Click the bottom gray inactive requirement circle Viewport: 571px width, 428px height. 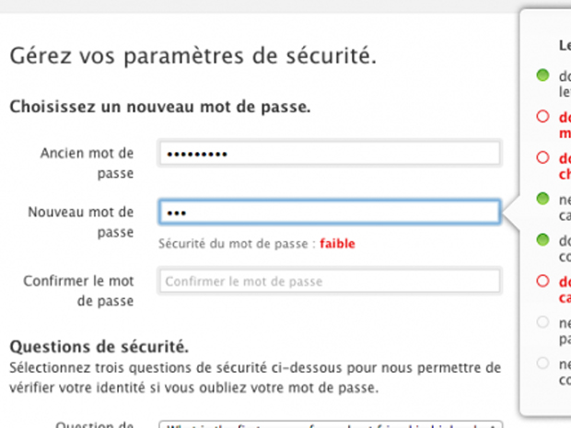click(542, 364)
